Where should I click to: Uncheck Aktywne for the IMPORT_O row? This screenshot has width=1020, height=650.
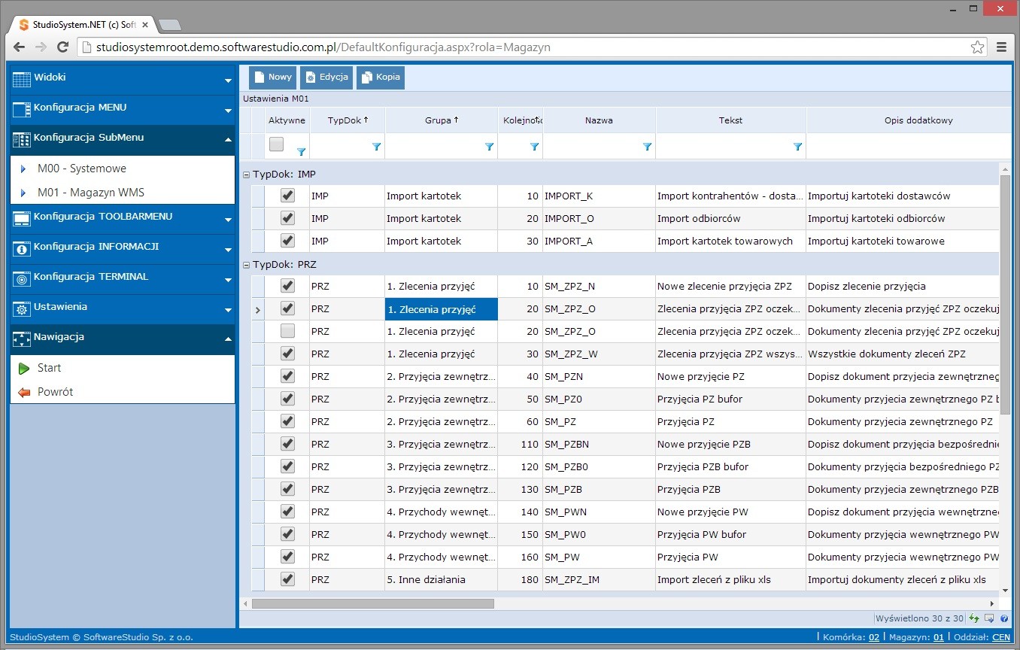point(287,218)
